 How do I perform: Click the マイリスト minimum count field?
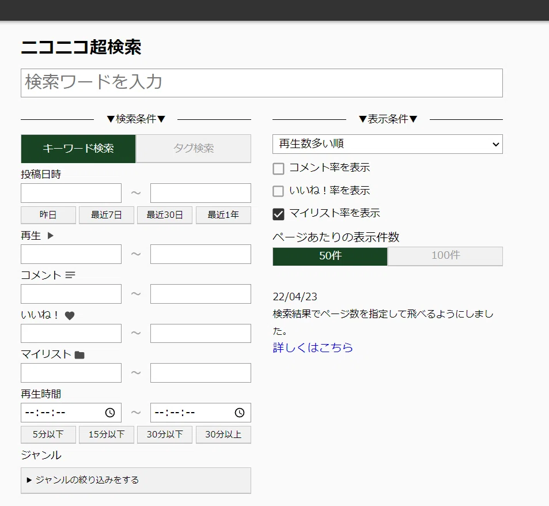pos(71,373)
